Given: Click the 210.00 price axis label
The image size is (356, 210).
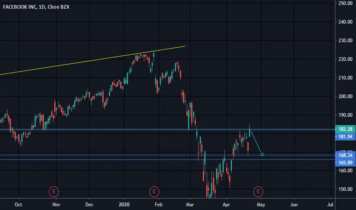Looking at the screenshot, I should tap(345, 78).
